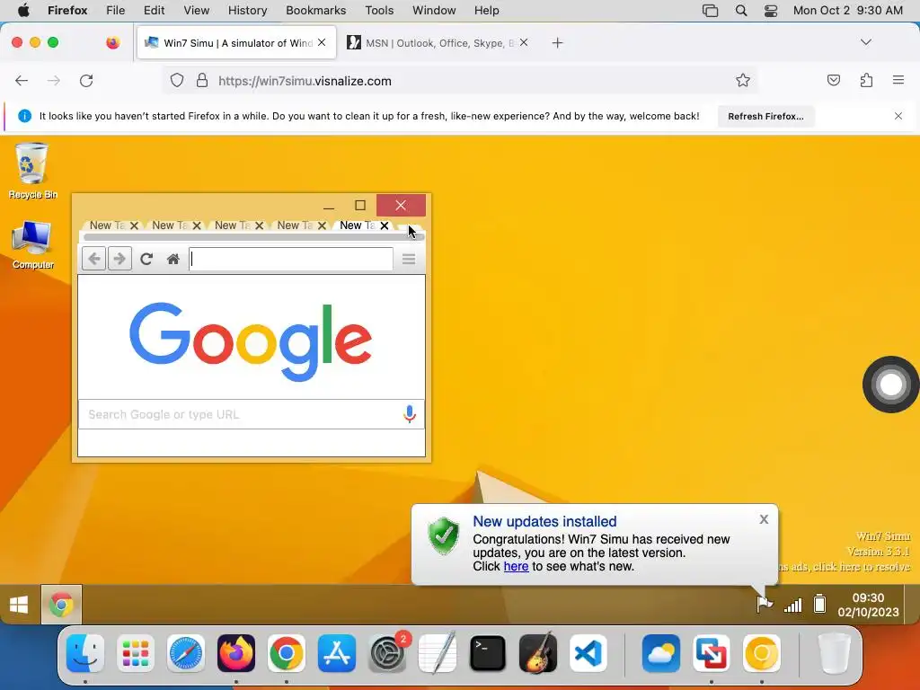Dismiss the Firefox refresh notification bar
The image size is (920, 690).
898,116
